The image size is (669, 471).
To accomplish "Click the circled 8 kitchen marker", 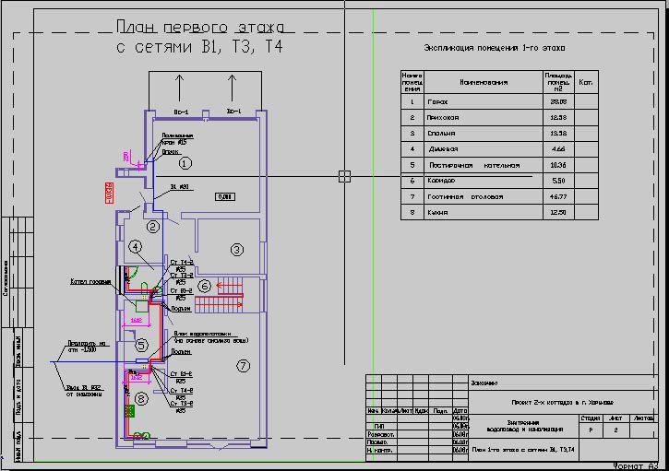I will 140,398.
